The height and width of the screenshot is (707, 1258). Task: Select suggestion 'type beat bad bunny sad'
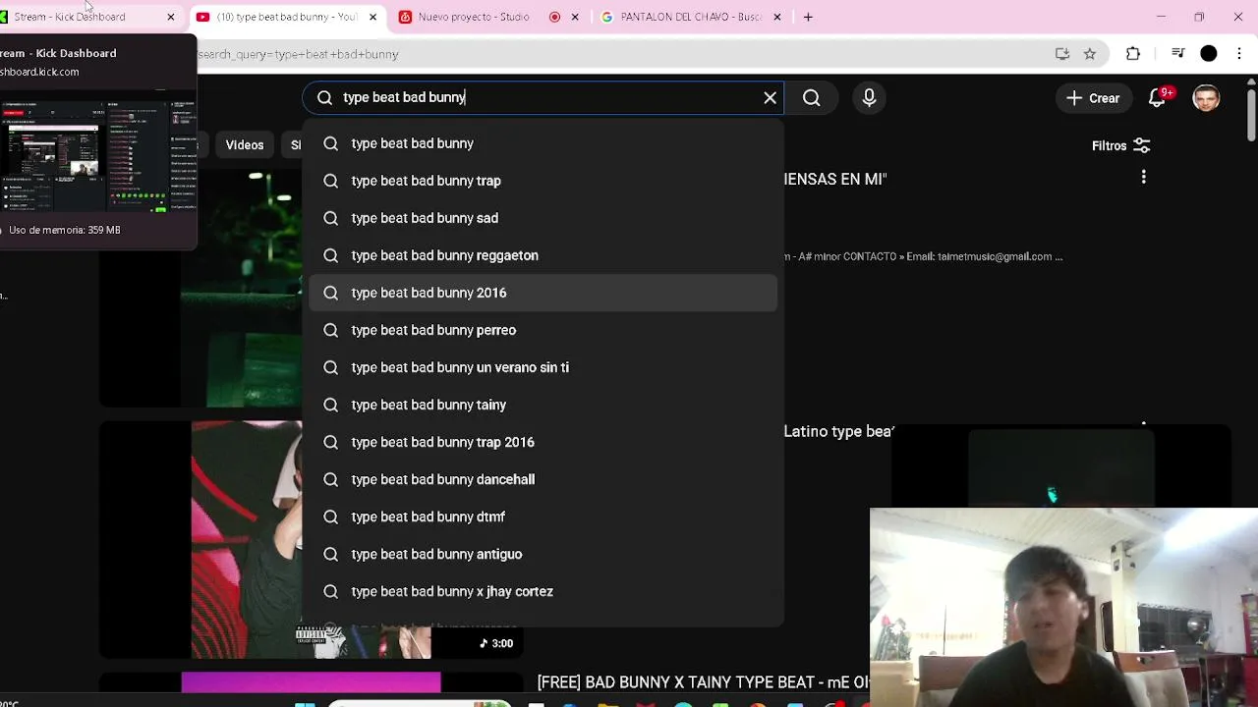click(x=543, y=218)
